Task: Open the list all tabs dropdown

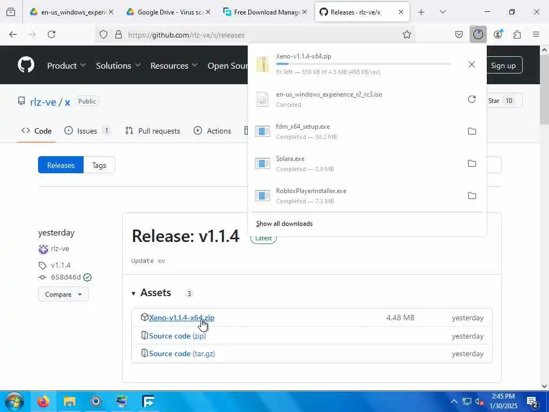Action: 442,12
